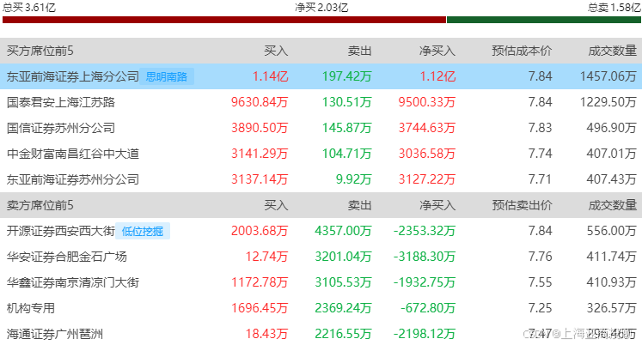Click buy value 3890.50万
This screenshot has width=642, height=345.
[x=260, y=128]
